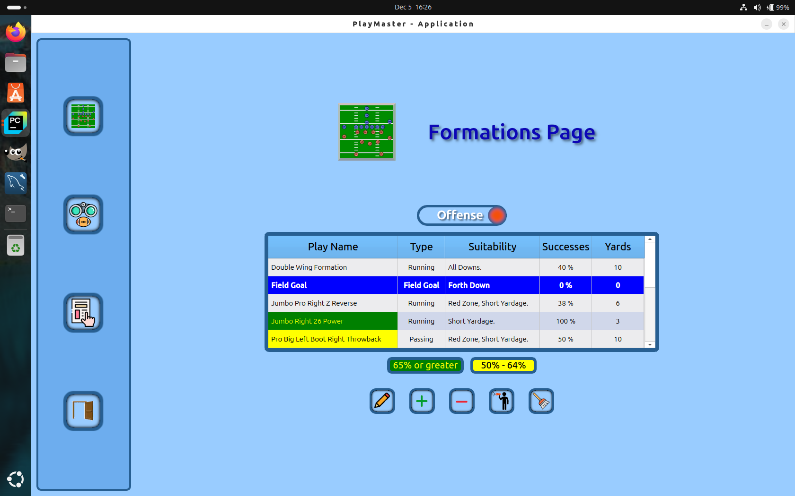795x496 pixels.
Task: Toggle the Offense switch
Action: click(x=462, y=215)
